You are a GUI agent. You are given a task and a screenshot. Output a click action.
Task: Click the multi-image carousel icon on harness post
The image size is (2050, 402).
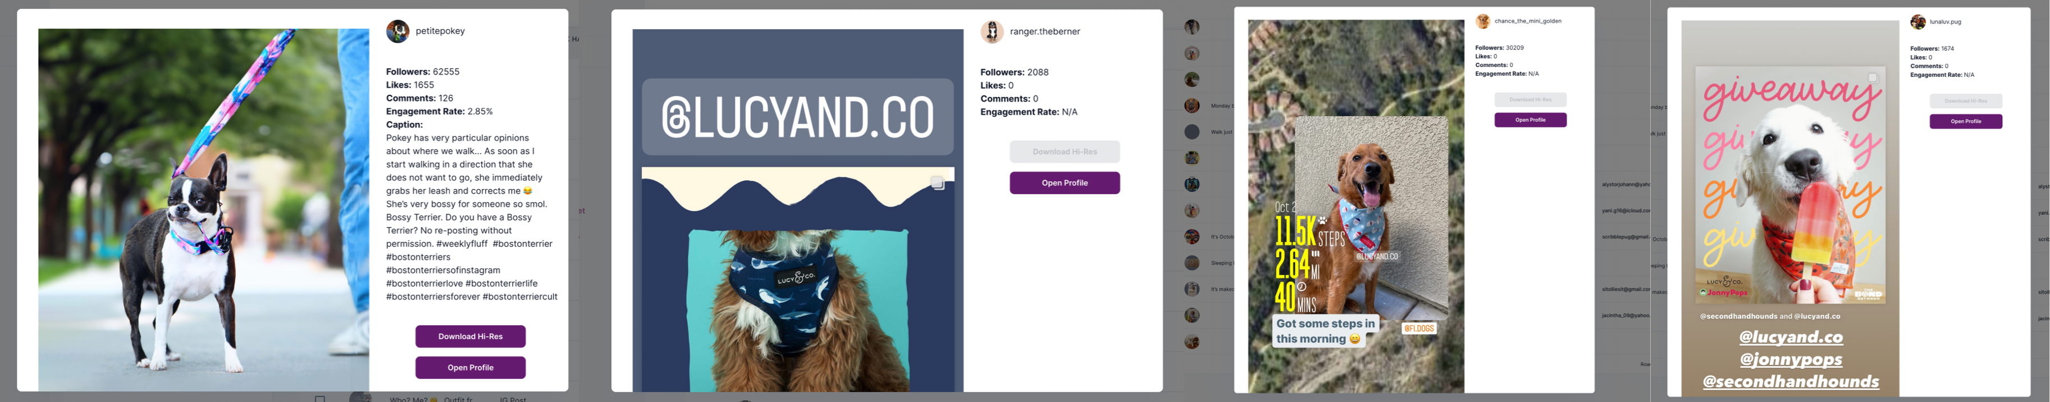[938, 183]
